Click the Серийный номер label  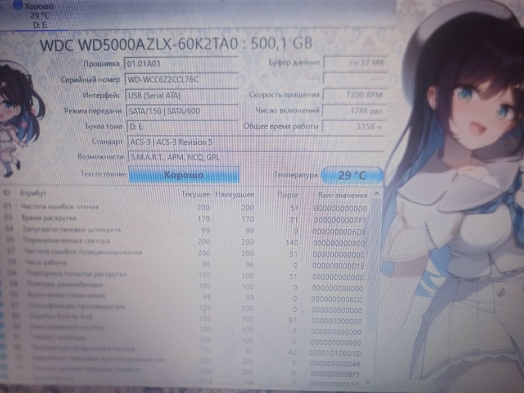tap(90, 80)
